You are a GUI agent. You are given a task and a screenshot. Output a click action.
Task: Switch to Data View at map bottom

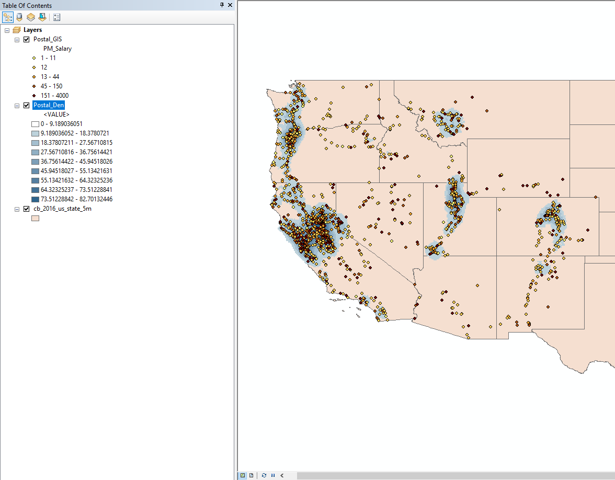[243, 475]
